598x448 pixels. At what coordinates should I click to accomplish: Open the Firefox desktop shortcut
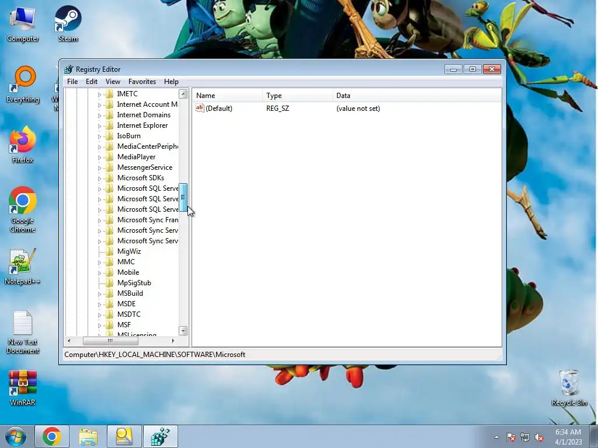click(x=23, y=145)
